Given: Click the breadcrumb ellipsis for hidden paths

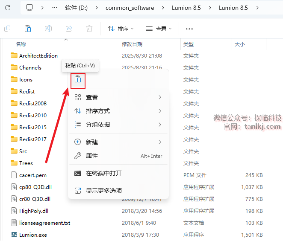Looking at the screenshot, I should click(55, 8).
